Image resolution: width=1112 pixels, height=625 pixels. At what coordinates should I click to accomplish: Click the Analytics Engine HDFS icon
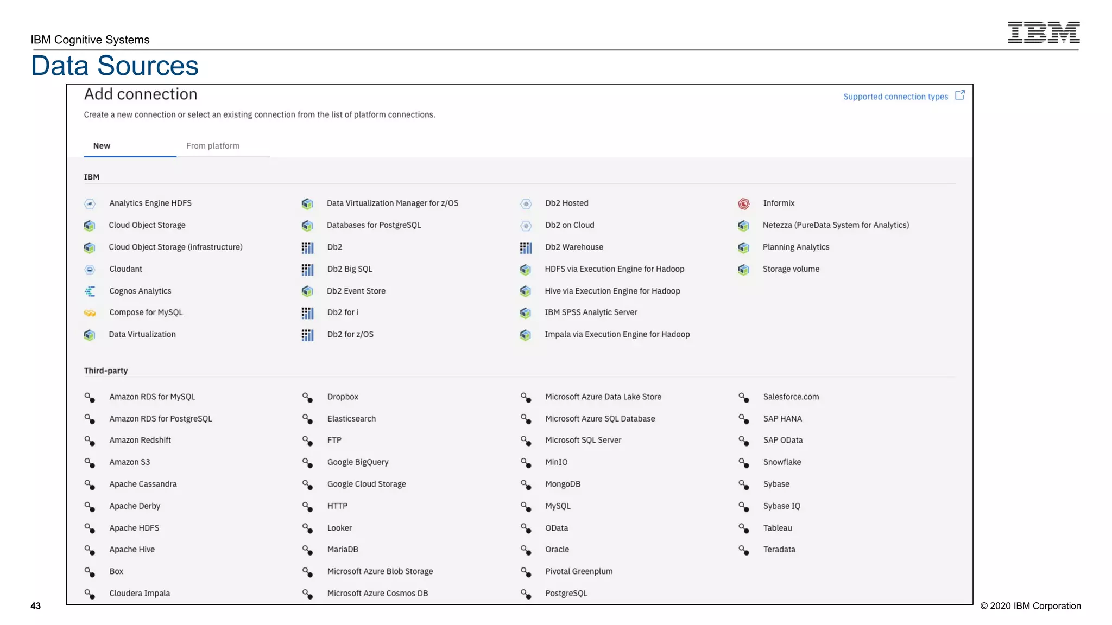click(90, 204)
